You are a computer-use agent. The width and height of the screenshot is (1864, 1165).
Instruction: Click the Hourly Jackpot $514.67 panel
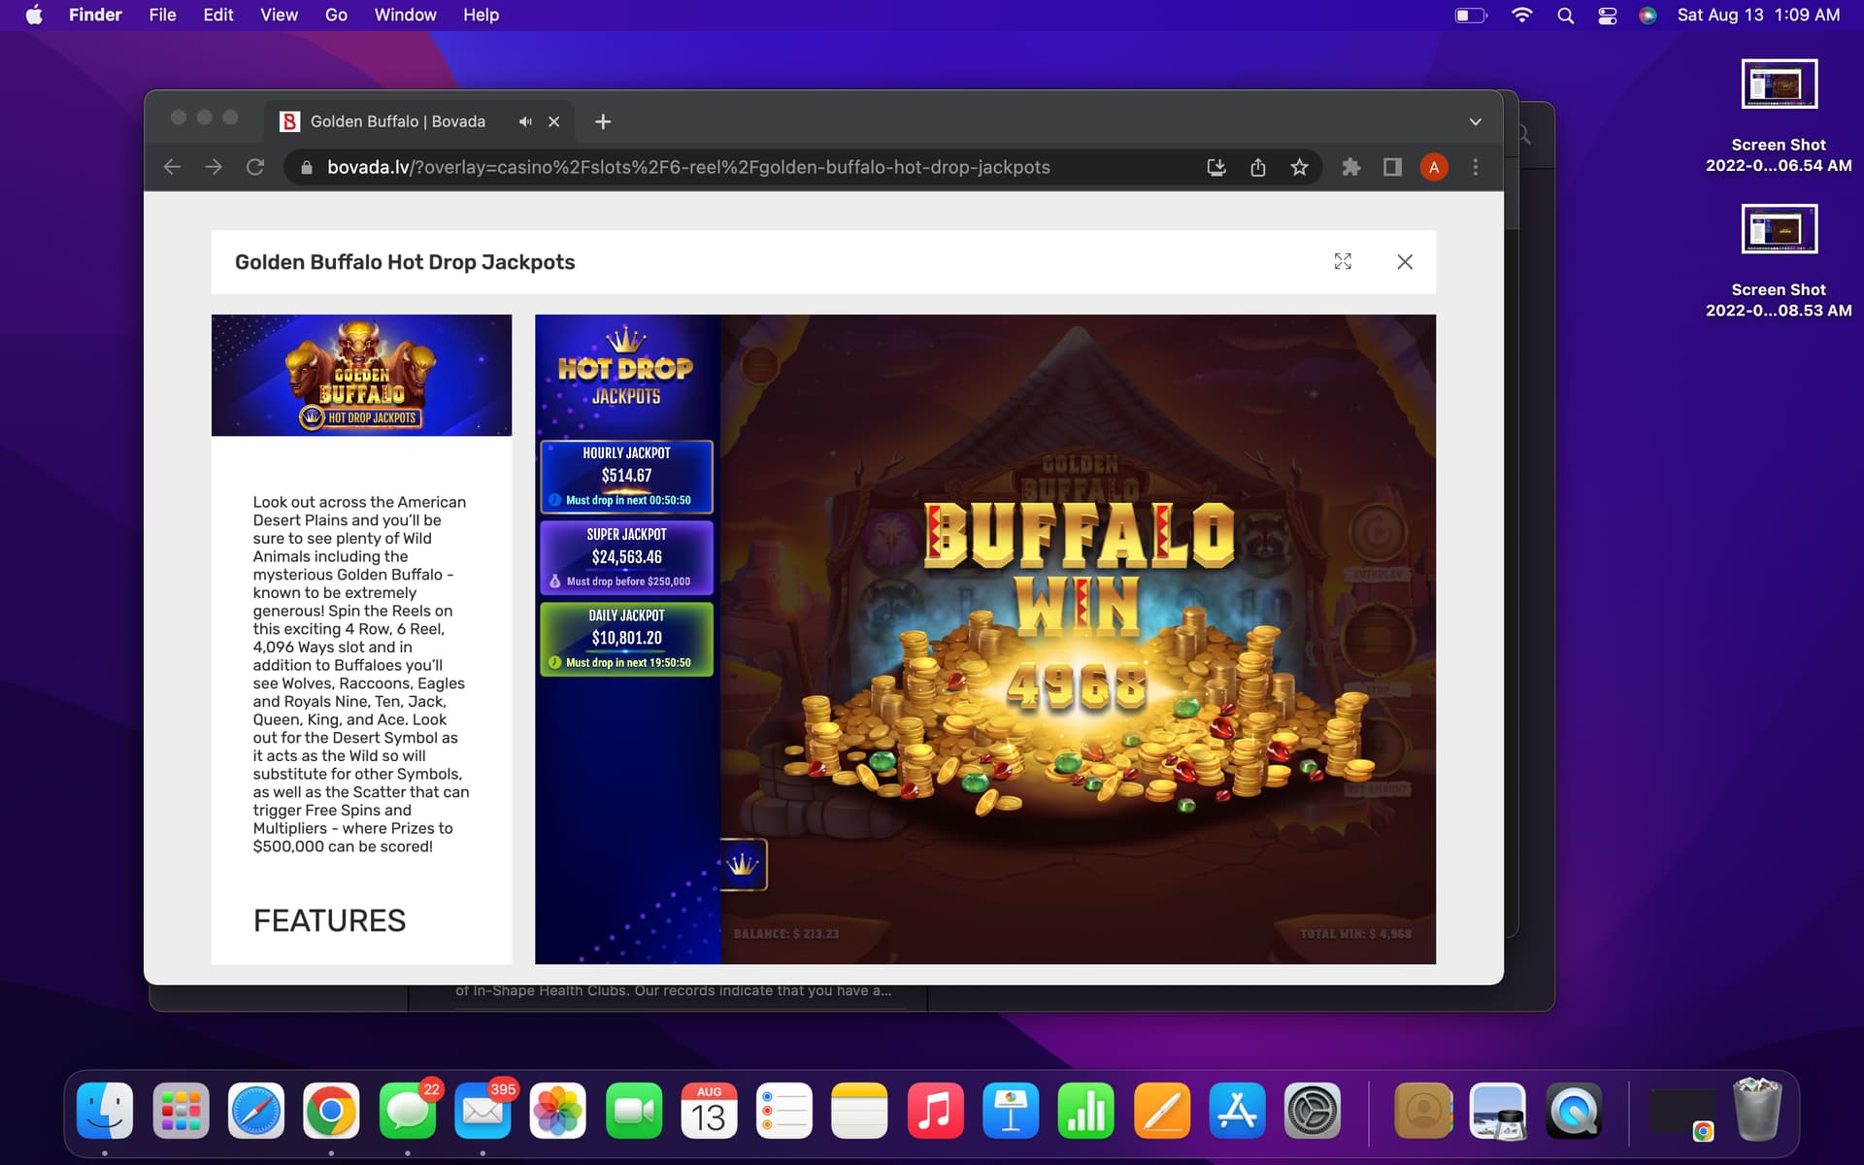(x=626, y=476)
